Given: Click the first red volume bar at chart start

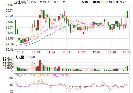Looking at the screenshot, I should pos(15,67).
